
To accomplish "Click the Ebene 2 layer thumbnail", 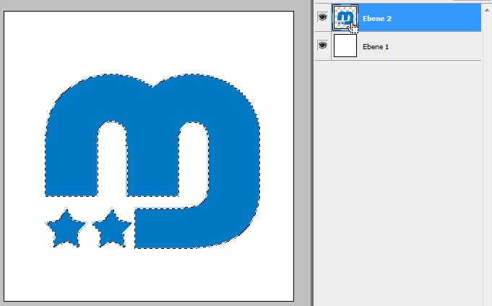I will [x=345, y=17].
